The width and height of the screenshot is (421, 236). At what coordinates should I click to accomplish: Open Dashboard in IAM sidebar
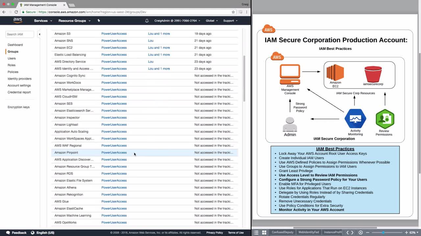pos(15,45)
